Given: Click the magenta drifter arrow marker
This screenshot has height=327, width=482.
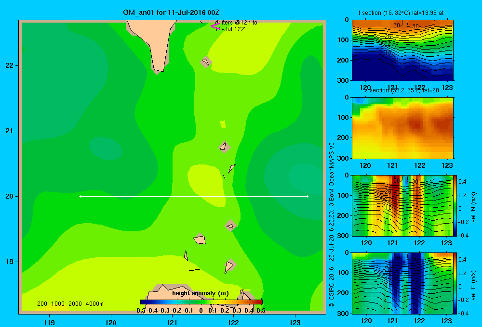Looking at the screenshot, I should tap(215, 26).
